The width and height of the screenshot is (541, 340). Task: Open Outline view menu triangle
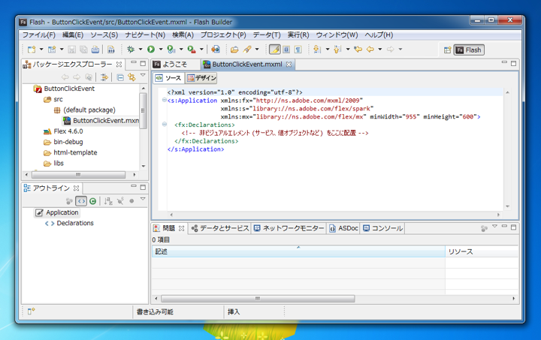coord(143,199)
